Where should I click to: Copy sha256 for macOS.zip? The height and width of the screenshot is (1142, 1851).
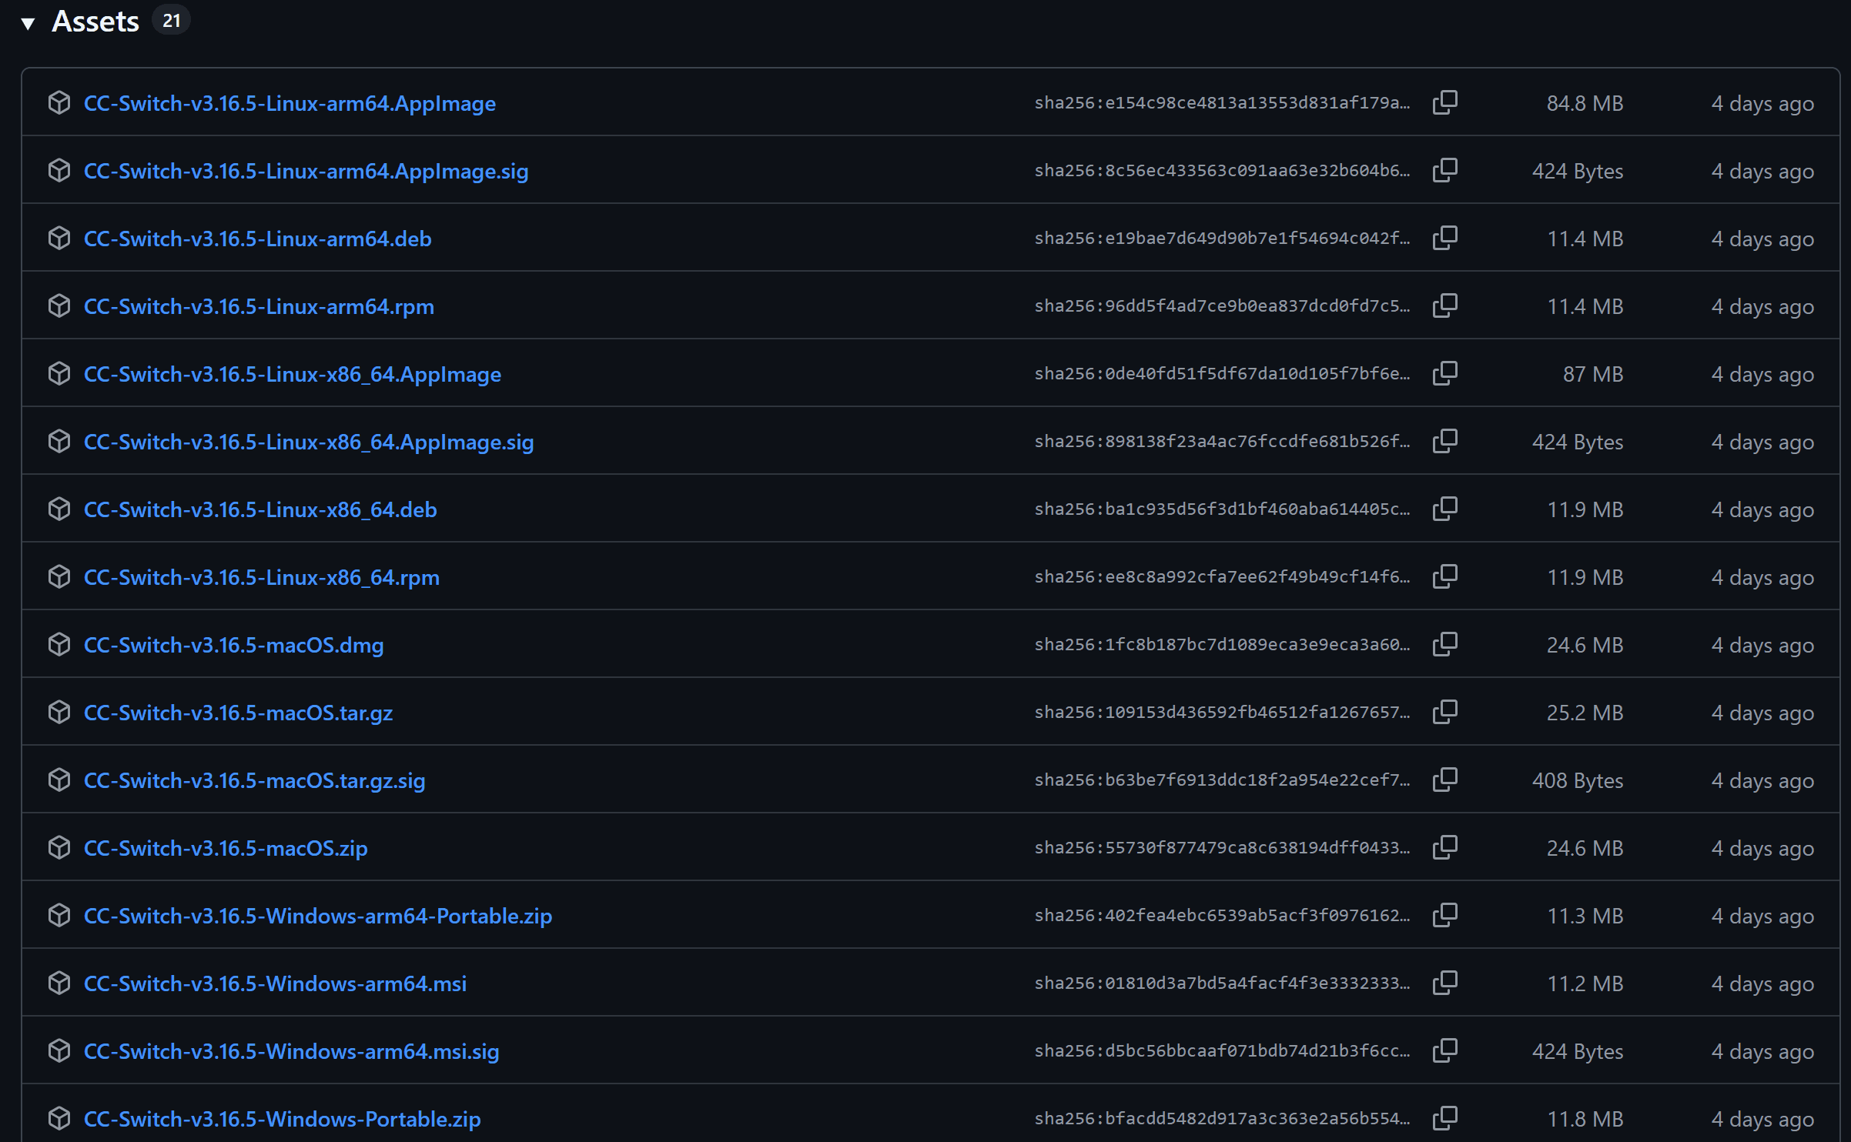pyautogui.click(x=1444, y=847)
